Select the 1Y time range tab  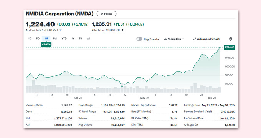pos(73,39)
